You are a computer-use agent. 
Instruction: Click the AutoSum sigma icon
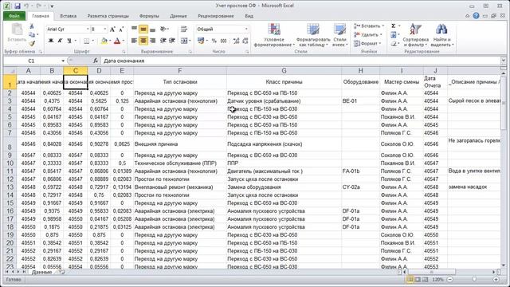pyautogui.click(x=394, y=26)
